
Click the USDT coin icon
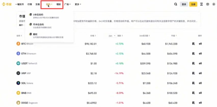coord(18,63)
